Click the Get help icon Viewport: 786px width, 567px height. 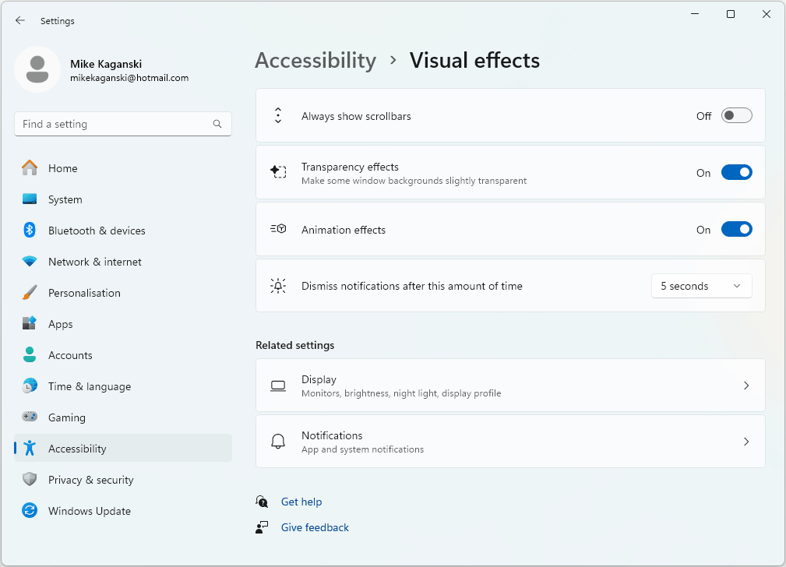tap(262, 502)
